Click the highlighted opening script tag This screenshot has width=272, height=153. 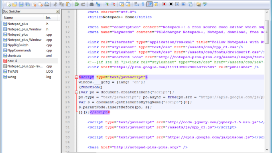tap(113, 77)
